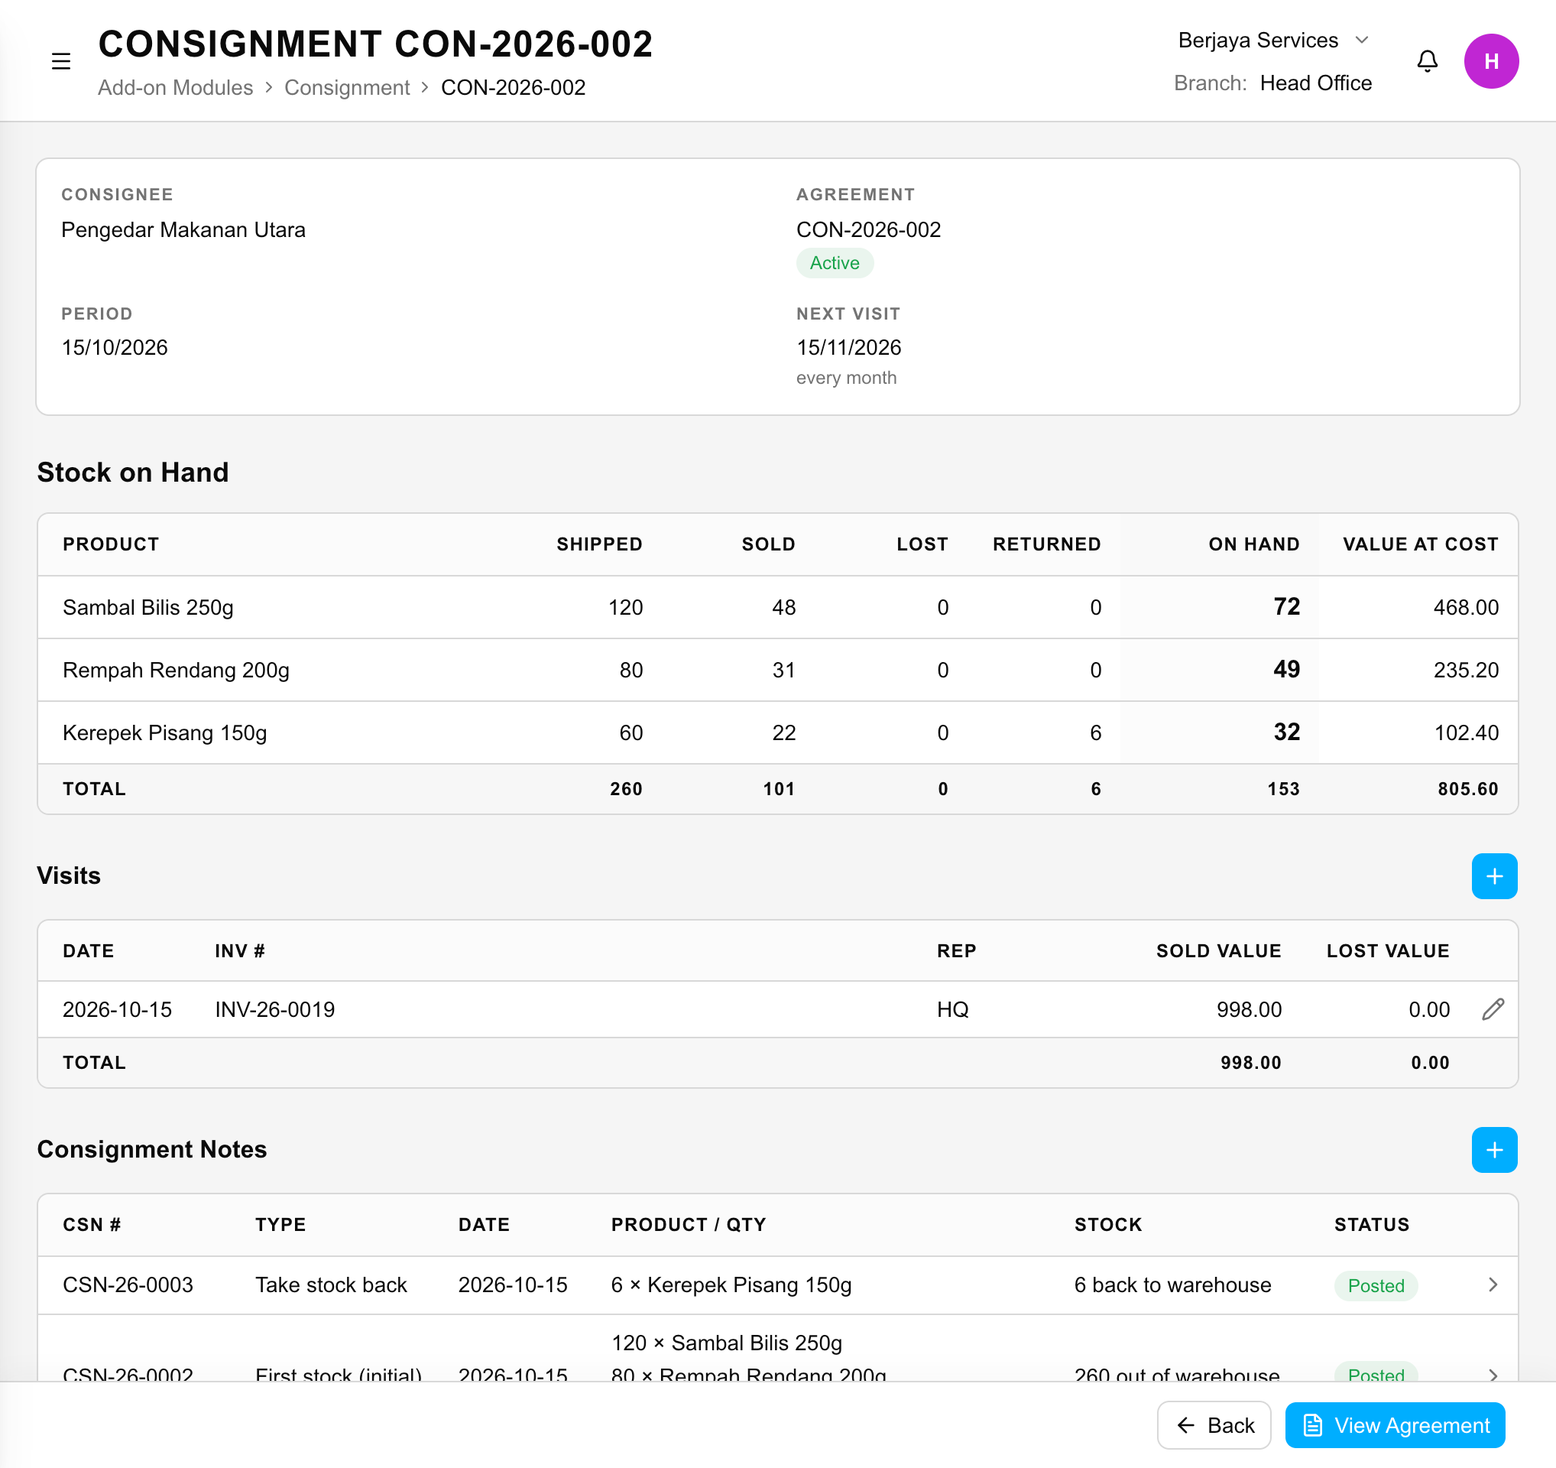Image resolution: width=1556 pixels, height=1468 pixels.
Task: Click the period date 15/10/2026
Action: point(115,348)
